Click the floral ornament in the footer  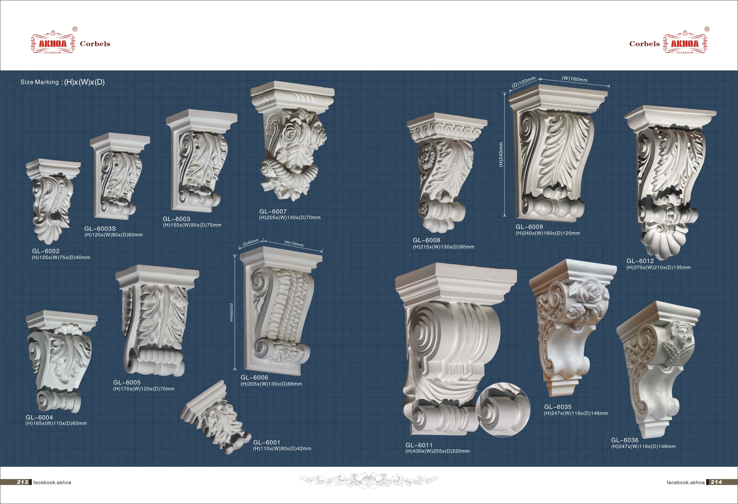[x=368, y=479]
